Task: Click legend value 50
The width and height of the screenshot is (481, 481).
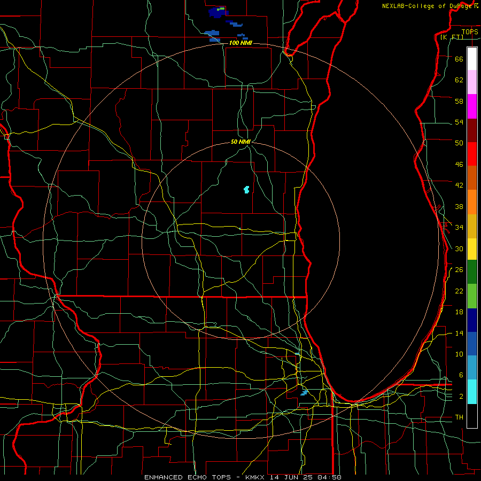Action: (x=459, y=143)
